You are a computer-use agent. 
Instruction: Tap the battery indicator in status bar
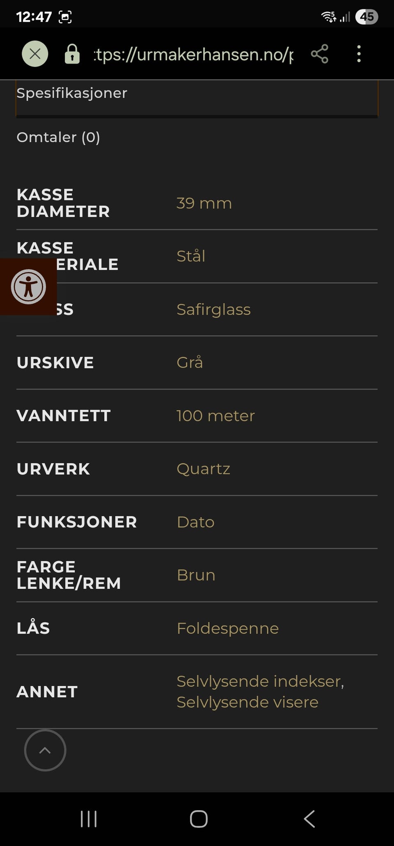tap(367, 17)
